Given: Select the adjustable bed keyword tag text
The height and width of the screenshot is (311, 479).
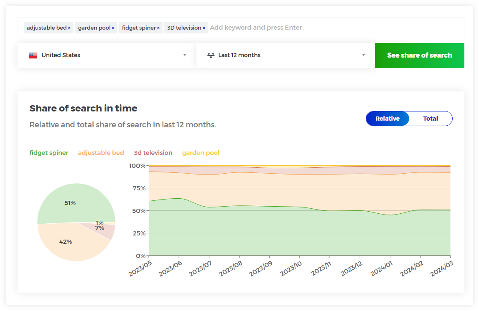Looking at the screenshot, I should (x=46, y=28).
